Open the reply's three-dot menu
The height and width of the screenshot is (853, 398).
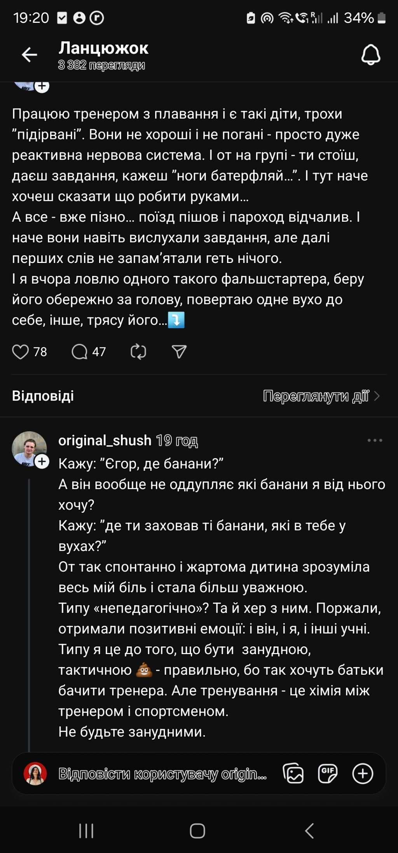tap(375, 440)
